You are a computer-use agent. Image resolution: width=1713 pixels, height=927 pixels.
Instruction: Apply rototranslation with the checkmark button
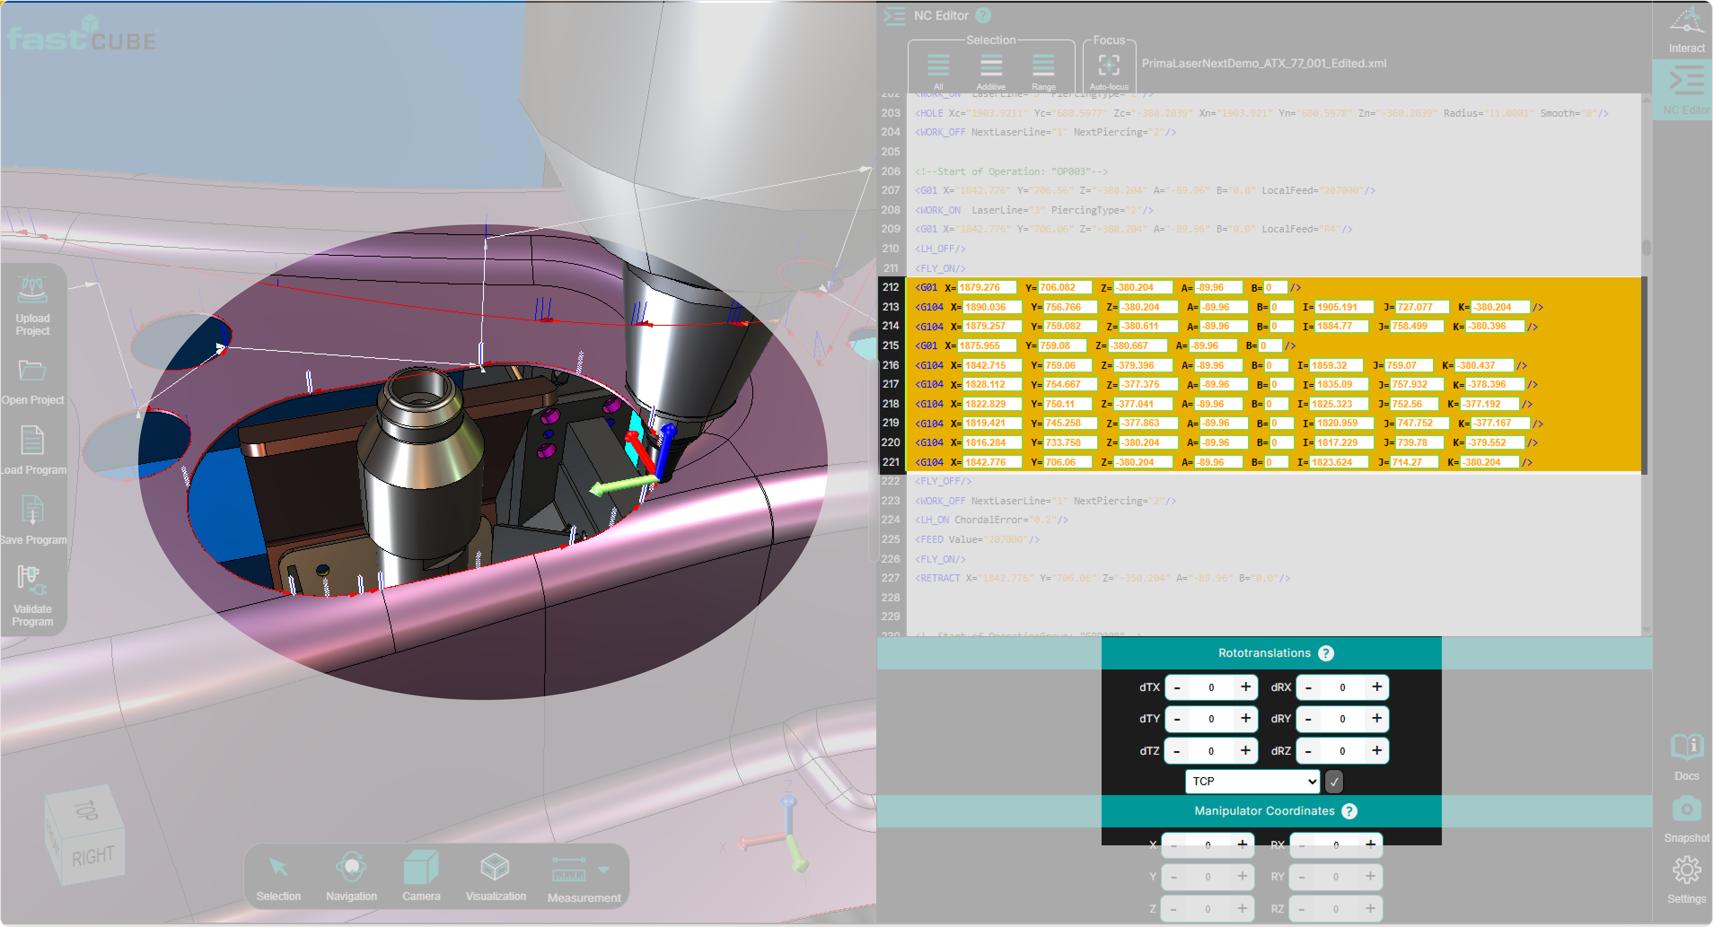tap(1334, 782)
